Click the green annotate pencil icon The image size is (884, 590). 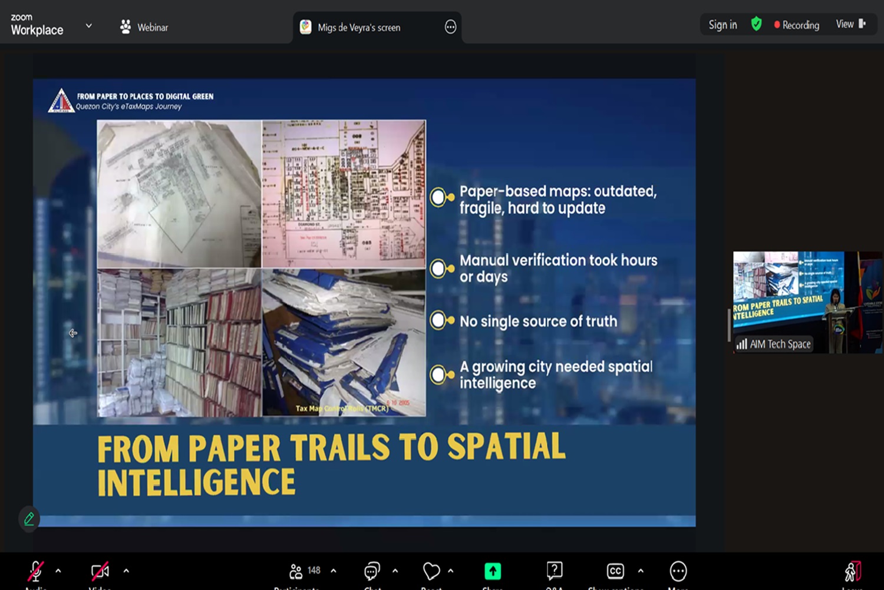point(29,519)
